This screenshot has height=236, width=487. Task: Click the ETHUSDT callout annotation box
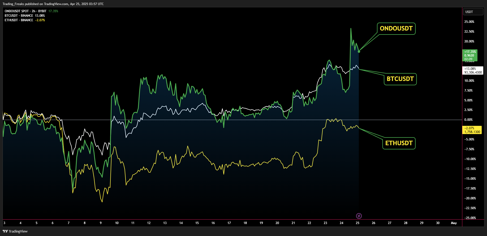[399, 143]
